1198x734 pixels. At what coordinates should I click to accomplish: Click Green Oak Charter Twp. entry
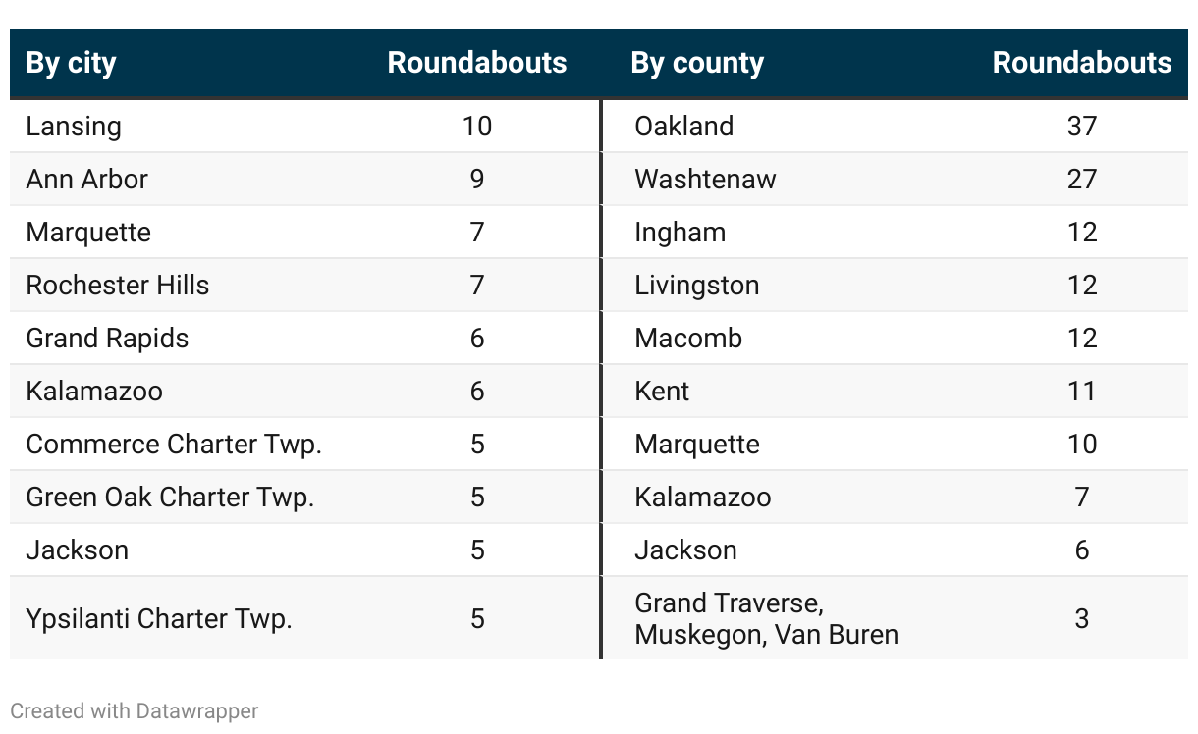pyautogui.click(x=170, y=498)
